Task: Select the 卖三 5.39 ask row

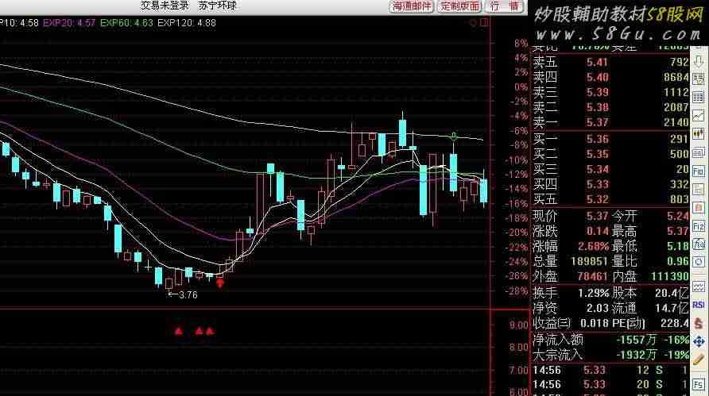Action: 610,92
